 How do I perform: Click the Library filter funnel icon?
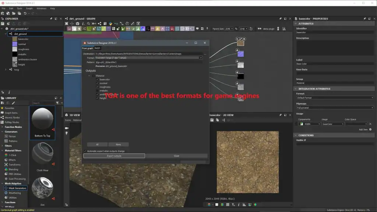(57, 103)
